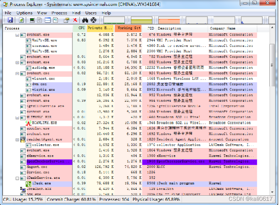This screenshot has width=279, height=205.
Task: Click the Refresh Now toolbar icon
Action: coord(21,20)
